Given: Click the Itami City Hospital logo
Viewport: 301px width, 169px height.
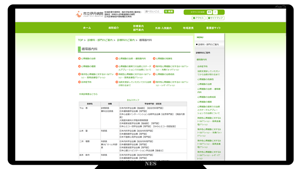Looking at the screenshot, I should click(89, 14).
